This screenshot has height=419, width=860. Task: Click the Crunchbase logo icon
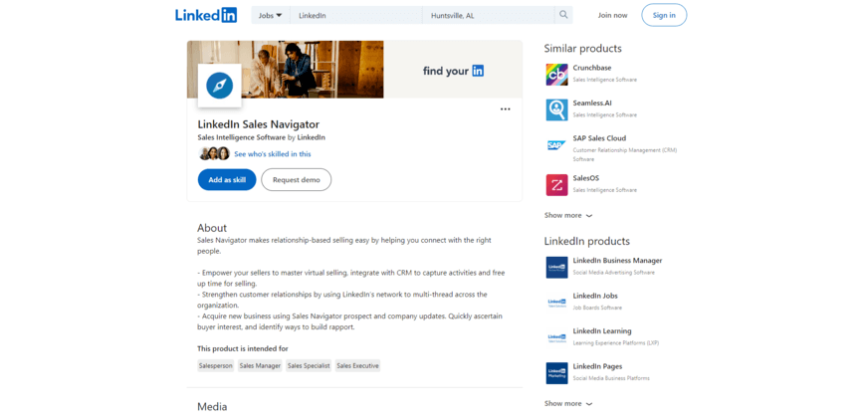coord(556,75)
